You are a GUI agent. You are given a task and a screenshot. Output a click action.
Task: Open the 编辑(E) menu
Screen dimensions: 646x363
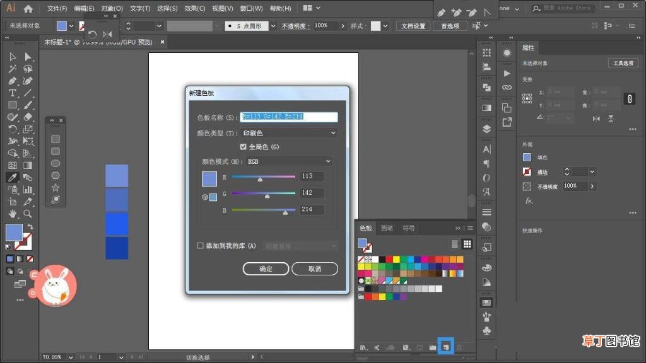point(84,8)
